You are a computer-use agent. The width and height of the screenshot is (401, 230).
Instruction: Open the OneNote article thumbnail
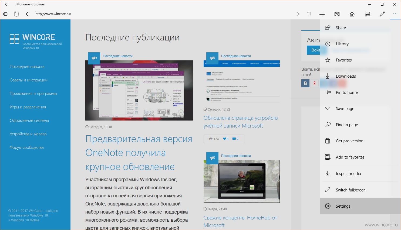[139, 90]
